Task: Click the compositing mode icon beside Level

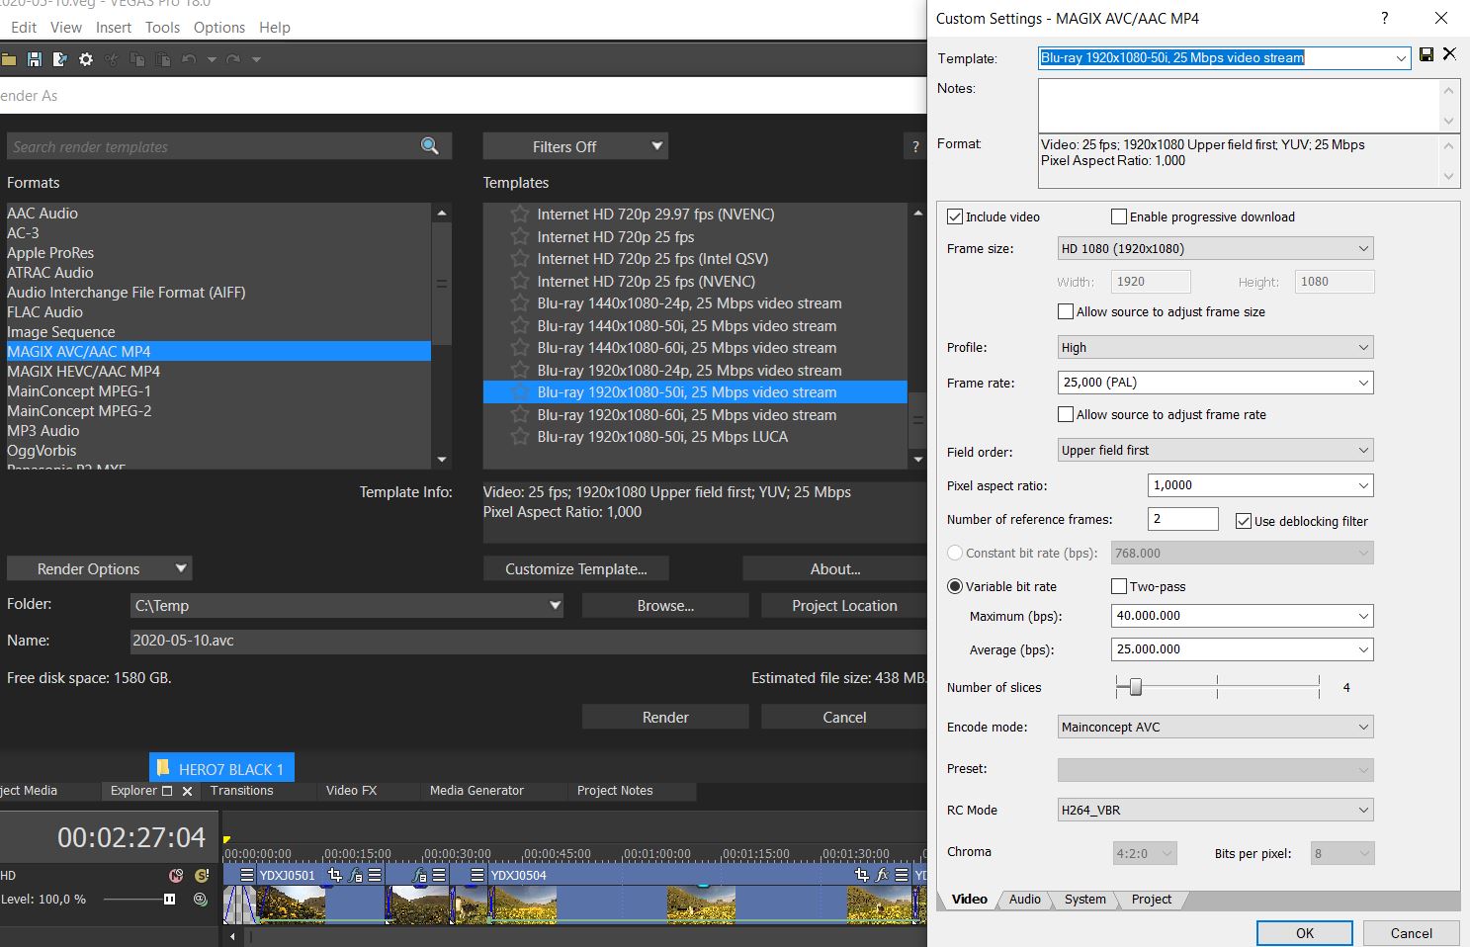Action: tap(201, 899)
